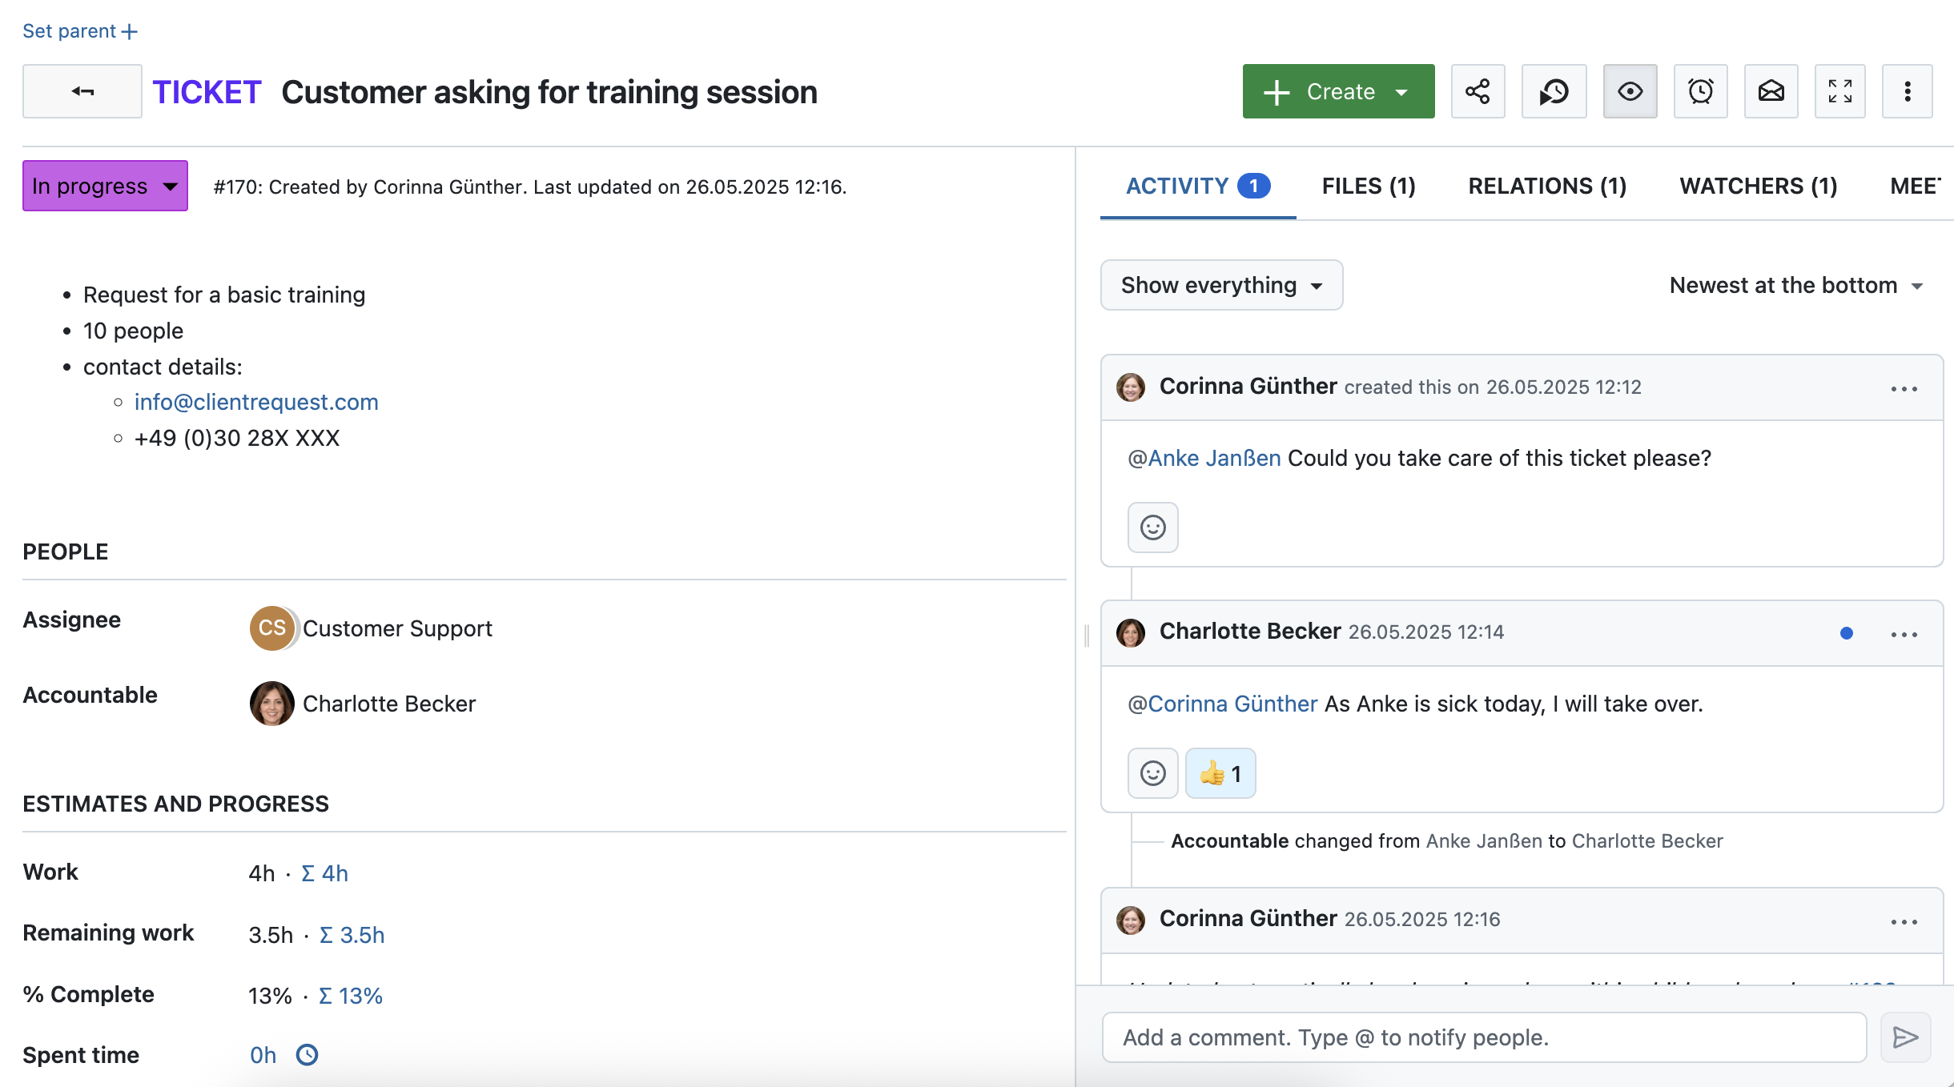Image resolution: width=1954 pixels, height=1087 pixels.
Task: Click the back arrow button
Action: 82,92
